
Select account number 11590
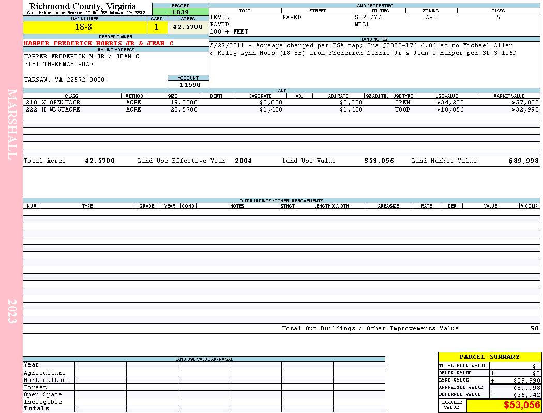(x=189, y=84)
